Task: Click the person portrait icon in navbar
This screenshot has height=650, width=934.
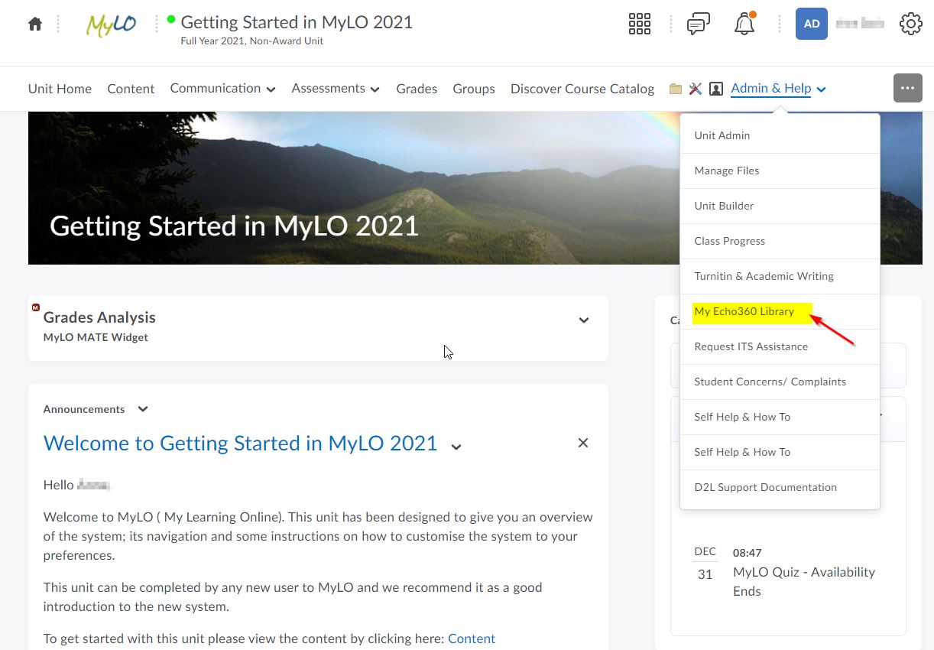Action: [x=716, y=89]
